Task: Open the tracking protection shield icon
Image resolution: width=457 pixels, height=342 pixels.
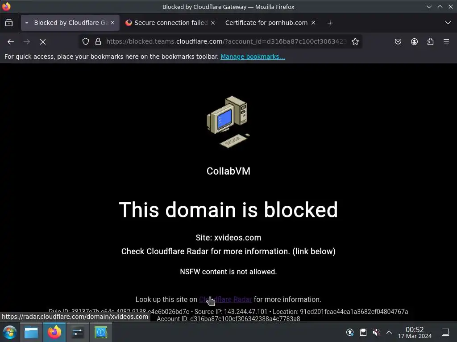Action: (x=85, y=41)
